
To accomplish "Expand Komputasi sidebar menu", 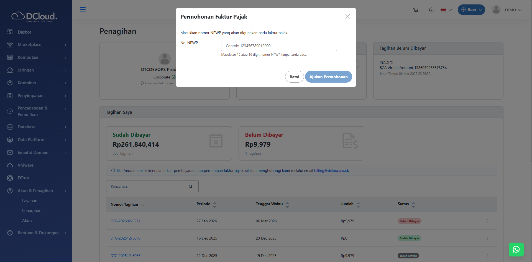I will pos(36,57).
